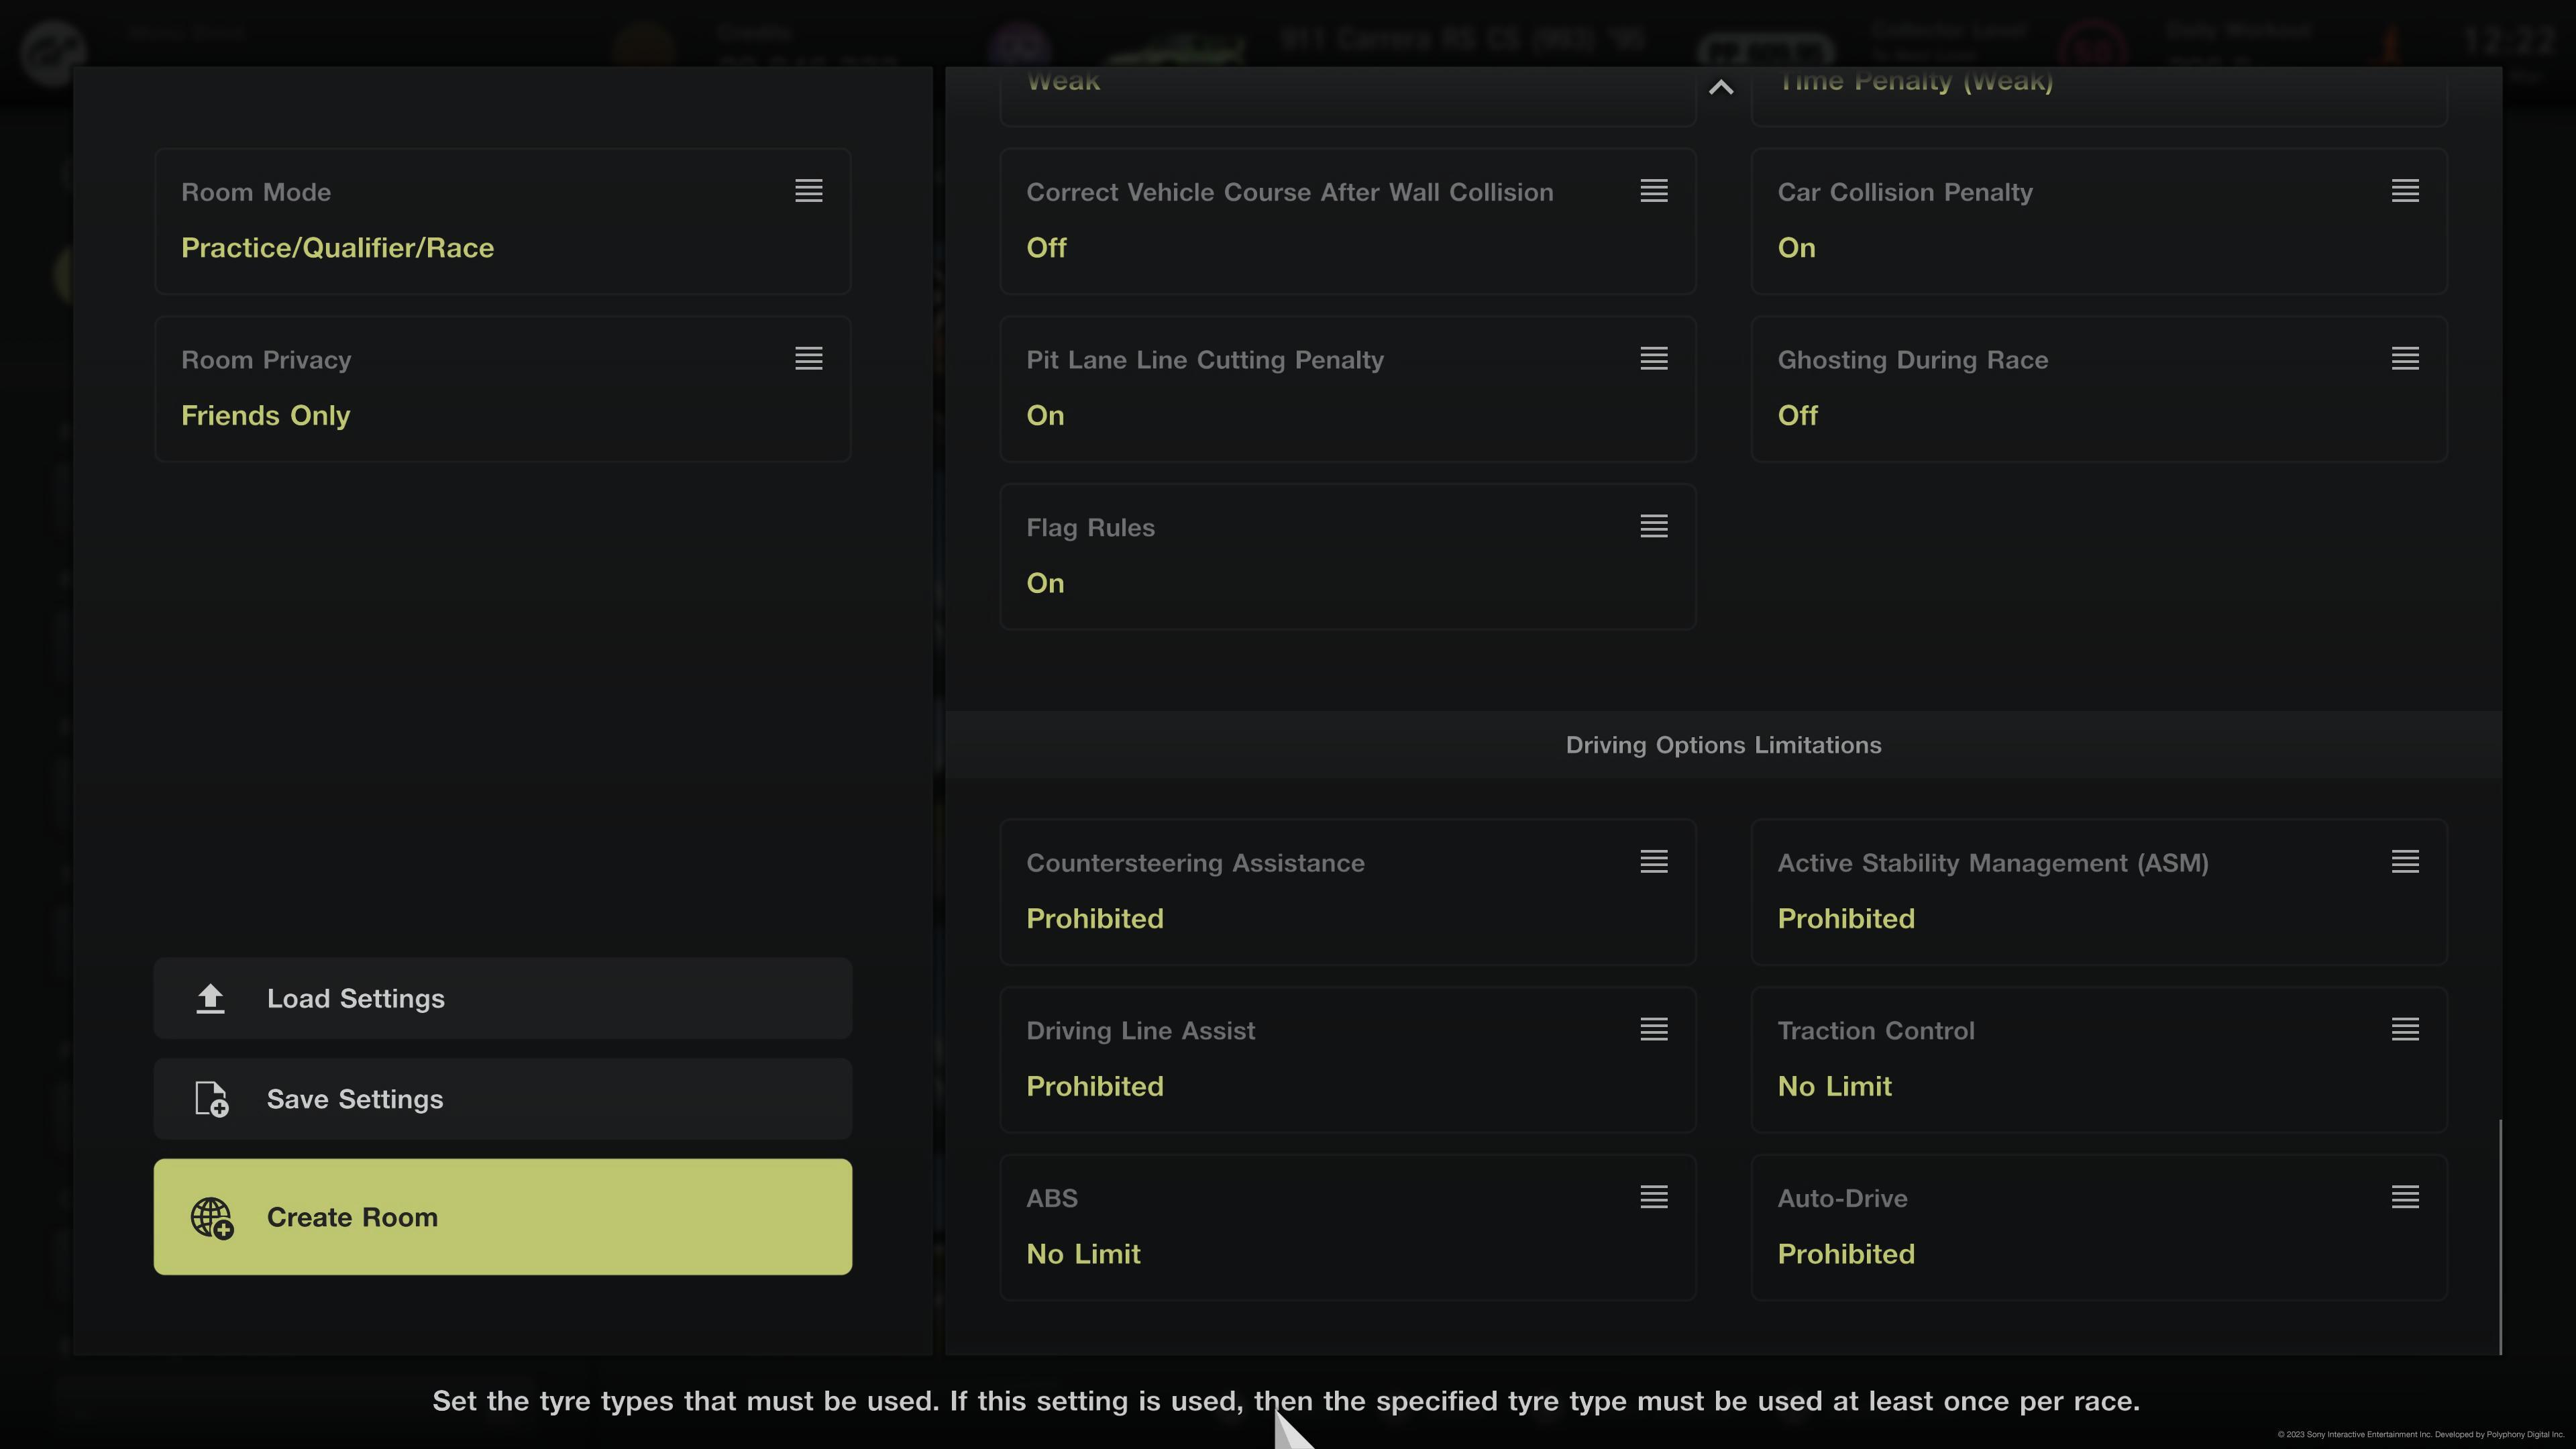Viewport: 2576px width, 1449px height.
Task: Click list icon on Traction Control
Action: (2404, 1030)
